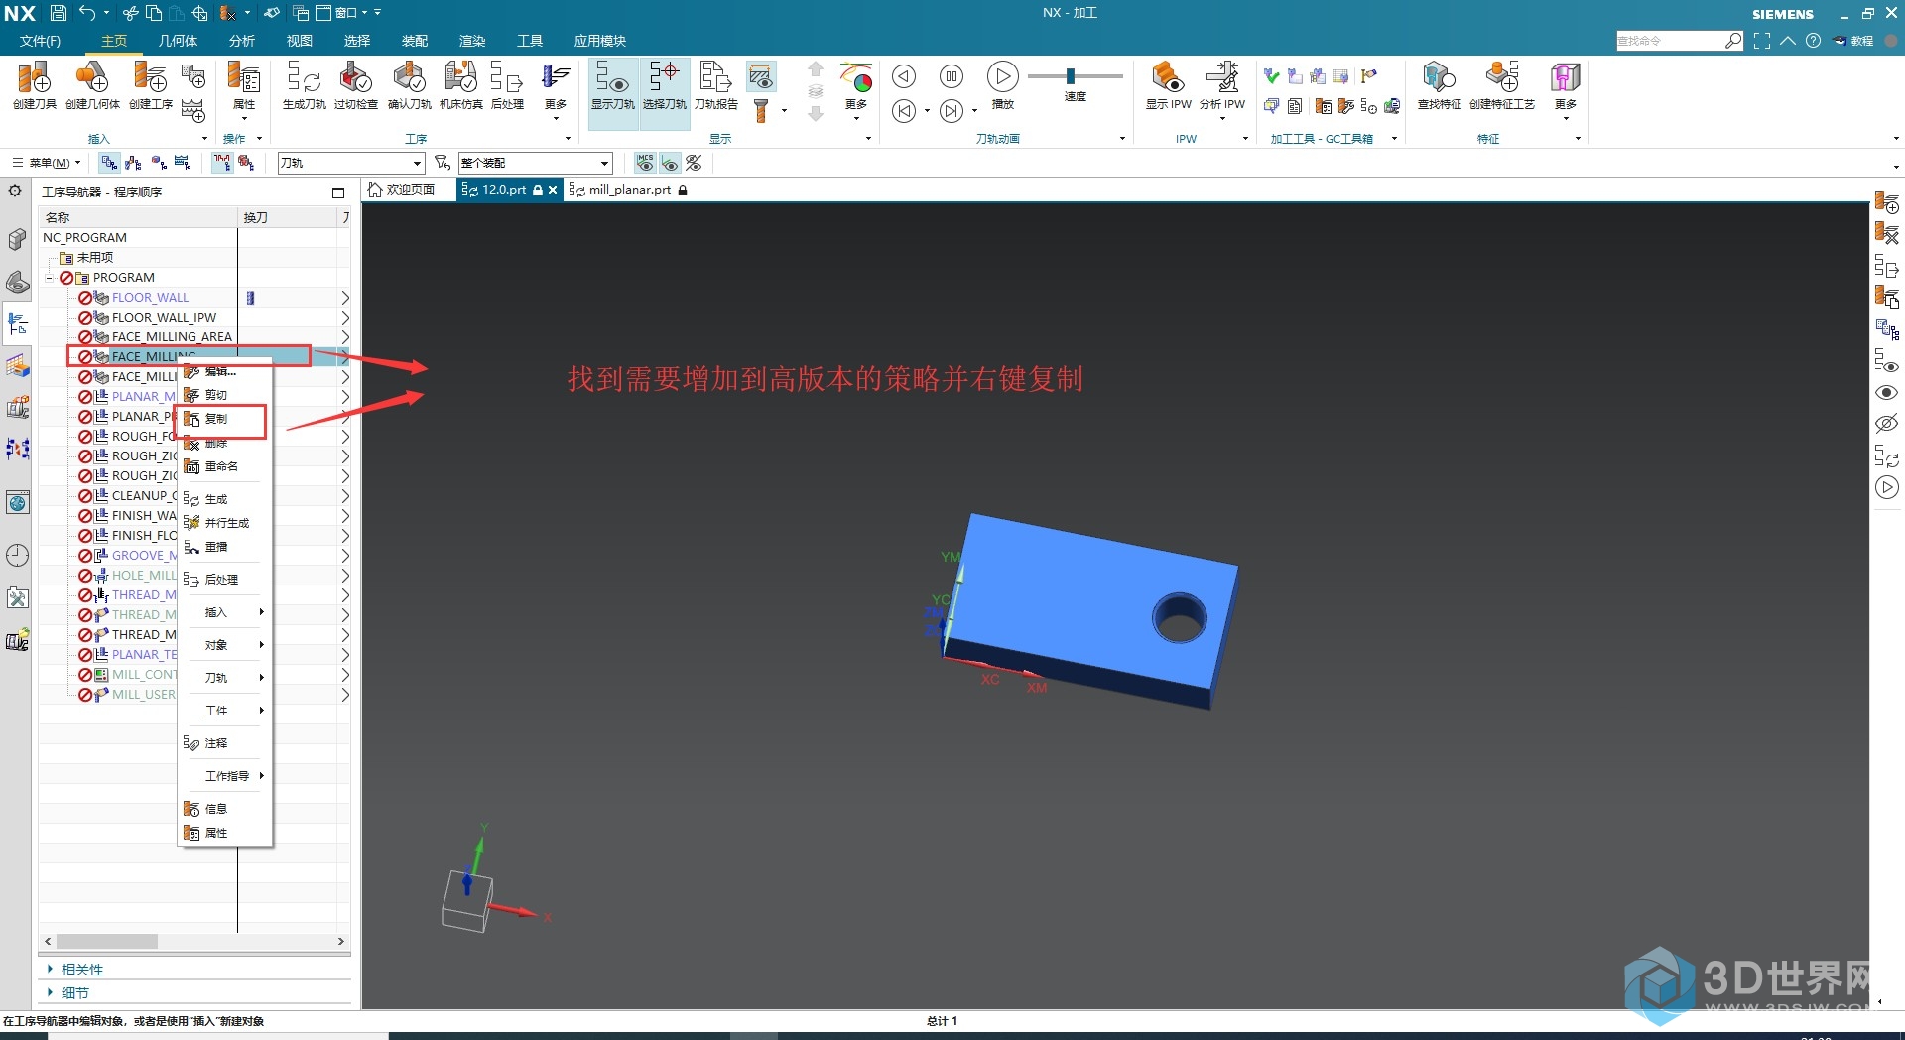Open the 文件(F) menu

click(41, 41)
